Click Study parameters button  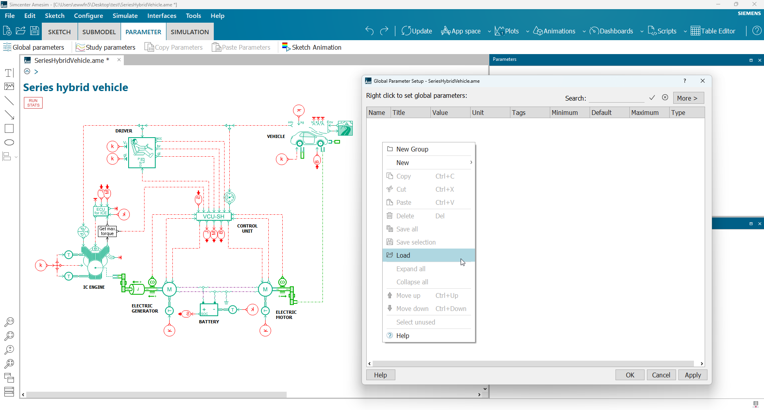[x=106, y=47]
